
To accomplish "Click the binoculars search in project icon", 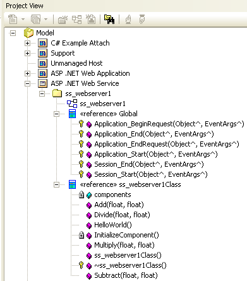I will pyautogui.click(x=109, y=20).
